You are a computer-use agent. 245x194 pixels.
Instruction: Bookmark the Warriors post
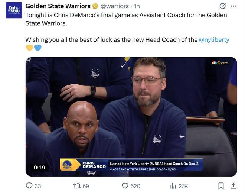click(221, 185)
